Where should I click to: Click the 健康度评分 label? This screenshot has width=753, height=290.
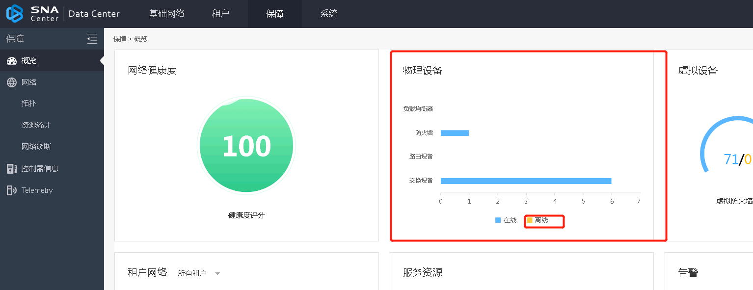(x=246, y=215)
